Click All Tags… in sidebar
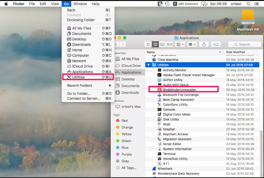Screen dimensions: 264x178 pyautogui.click(x=127, y=168)
